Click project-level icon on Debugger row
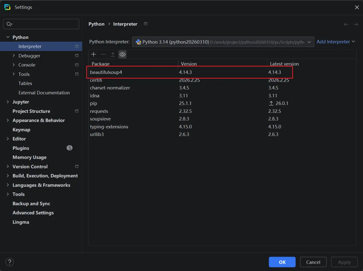Screen dimensions: 363x271 [77, 55]
